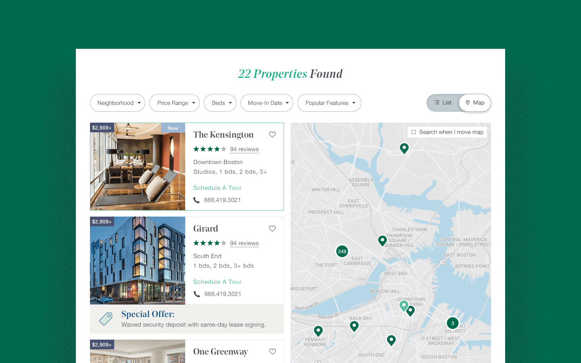Switch the view toggle to List

tap(443, 102)
